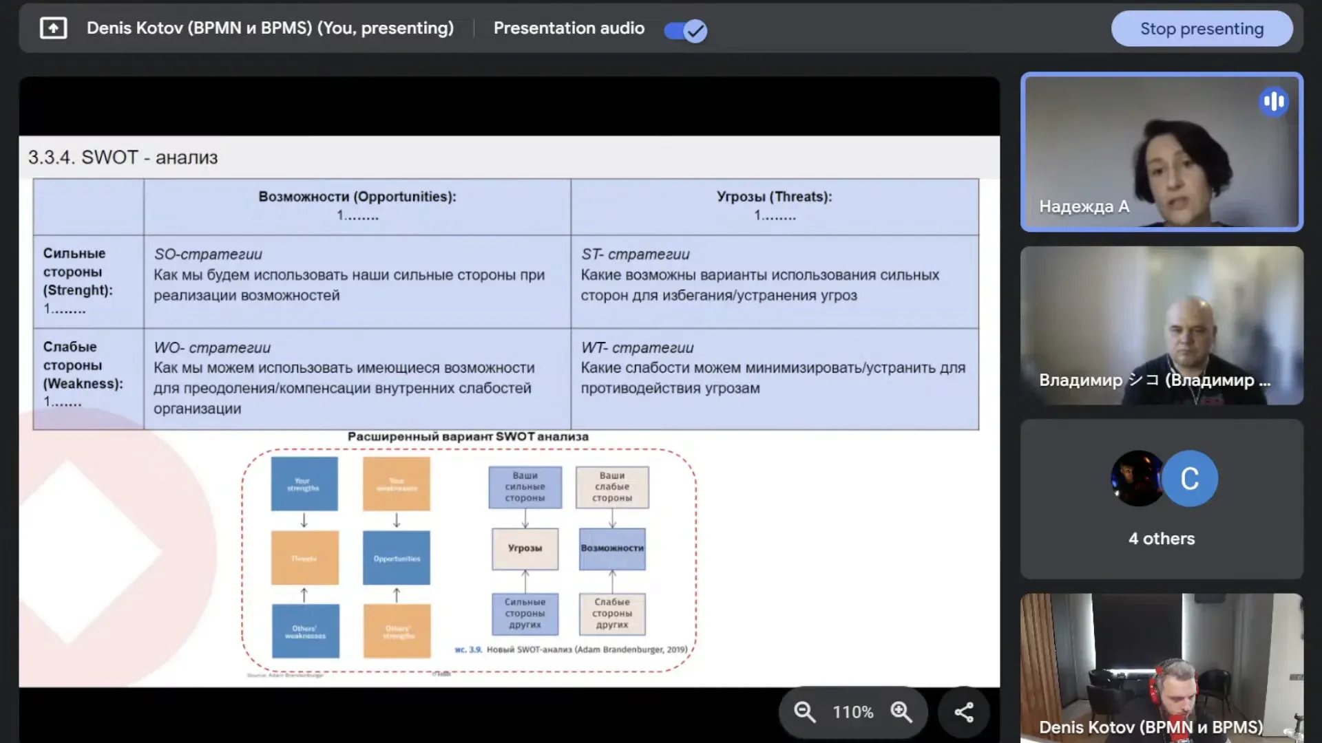Screen dimensions: 1322x743
Task: Zoom out the presentation with minus magnifier
Action: coord(804,712)
